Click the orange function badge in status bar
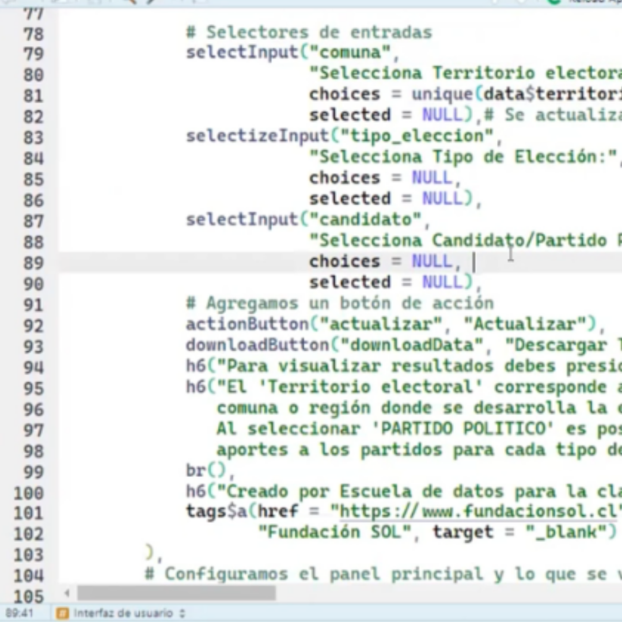Screen dimensions: 622x622 click(62, 613)
